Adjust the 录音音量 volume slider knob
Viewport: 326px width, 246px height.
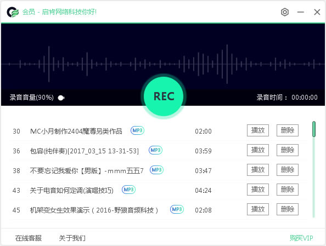(x=61, y=98)
